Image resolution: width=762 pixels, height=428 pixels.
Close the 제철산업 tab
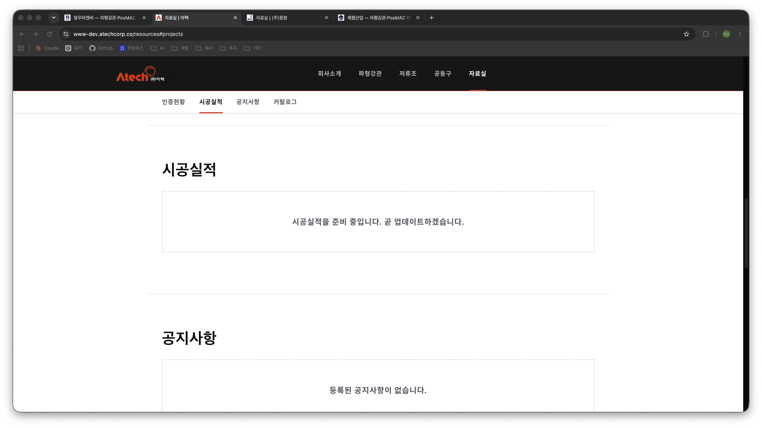point(418,18)
